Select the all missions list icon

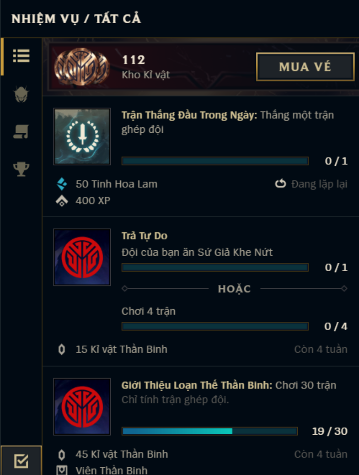21,56
